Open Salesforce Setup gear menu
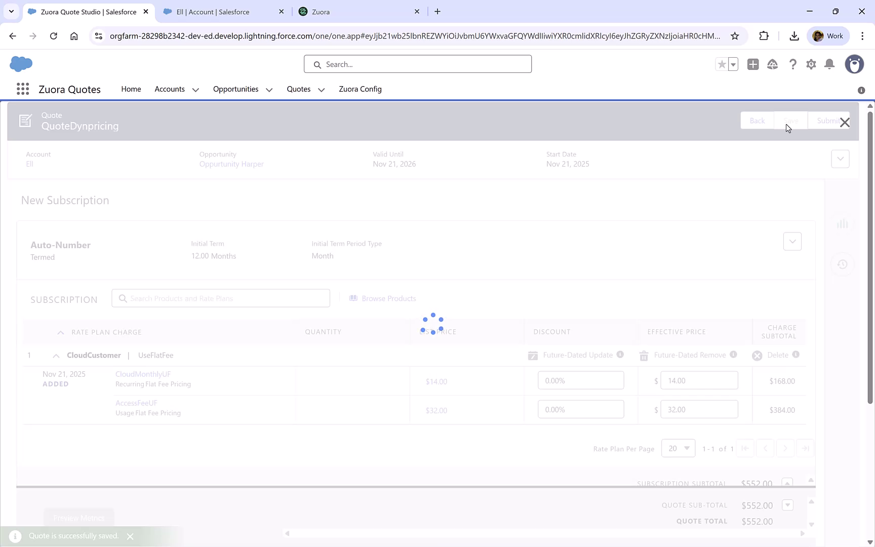The height and width of the screenshot is (547, 875). (811, 64)
